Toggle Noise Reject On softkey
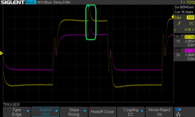195x117 pixels. [159, 112]
